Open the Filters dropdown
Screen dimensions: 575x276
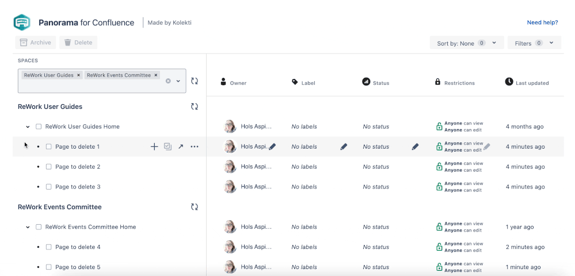click(534, 43)
